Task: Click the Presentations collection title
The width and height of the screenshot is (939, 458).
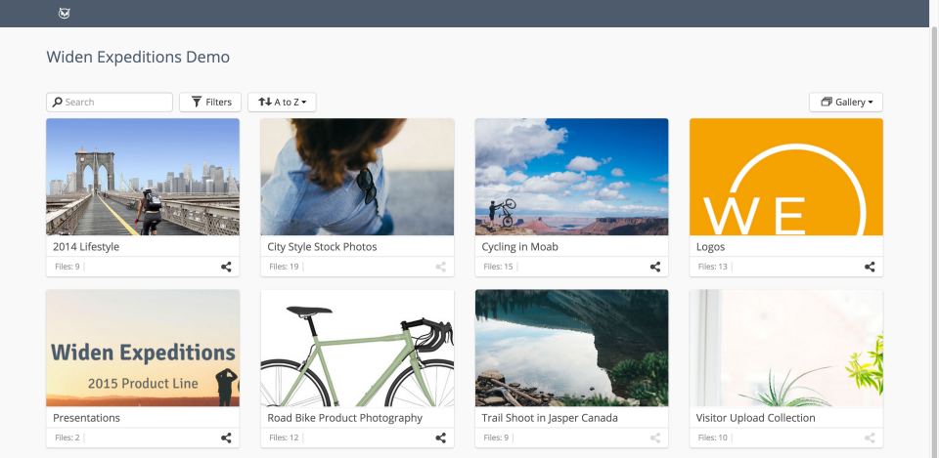Action: [86, 418]
